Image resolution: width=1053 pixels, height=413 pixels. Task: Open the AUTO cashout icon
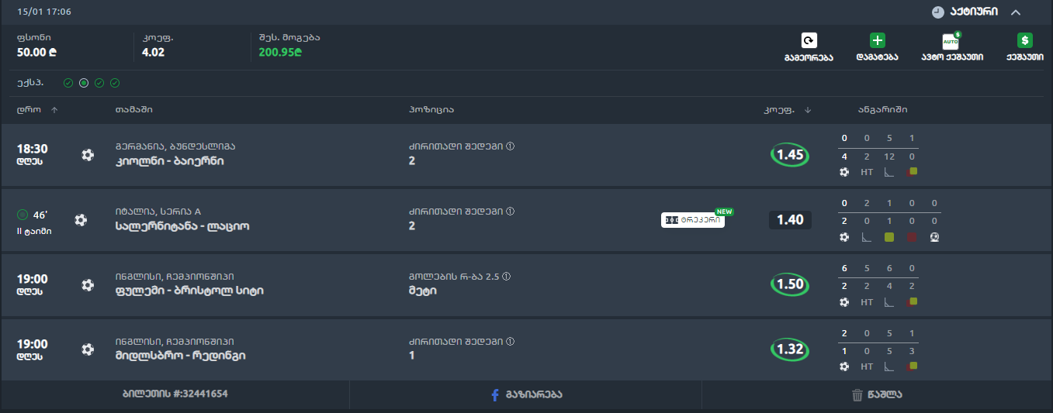[951, 42]
